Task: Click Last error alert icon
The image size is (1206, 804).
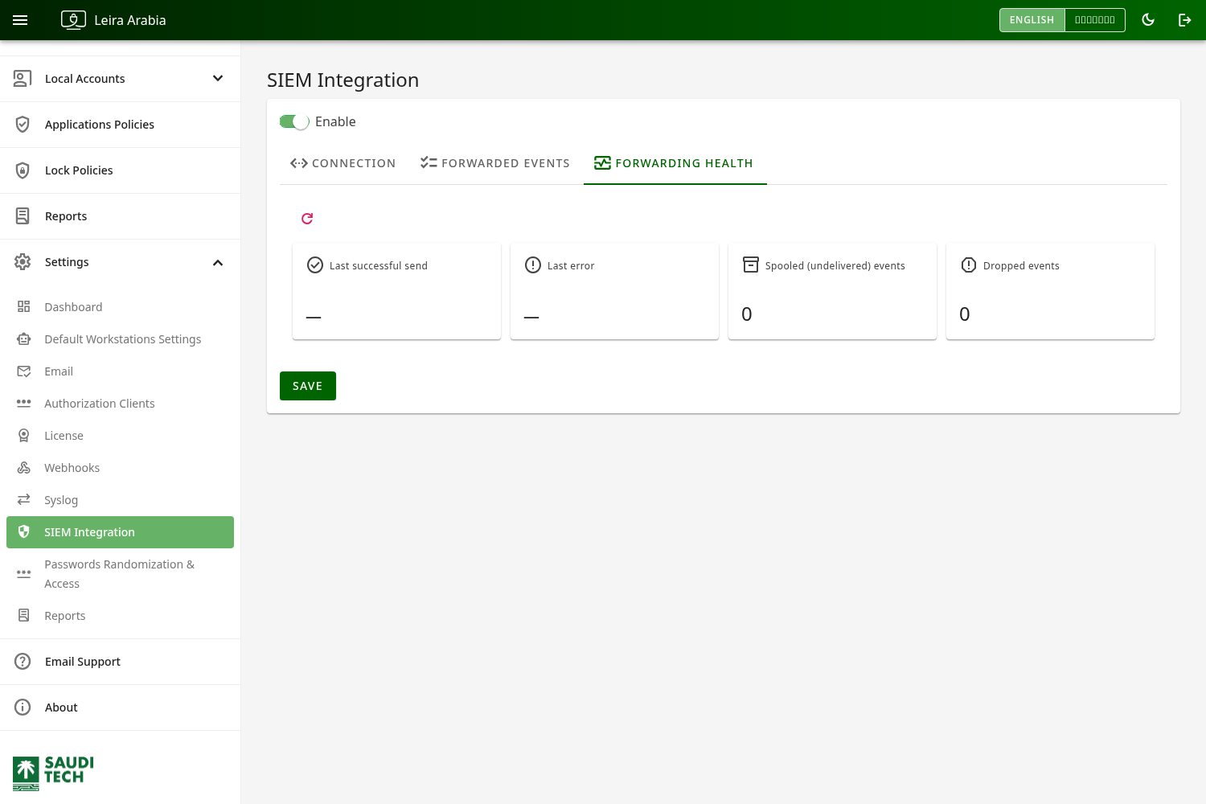Action: (x=533, y=265)
